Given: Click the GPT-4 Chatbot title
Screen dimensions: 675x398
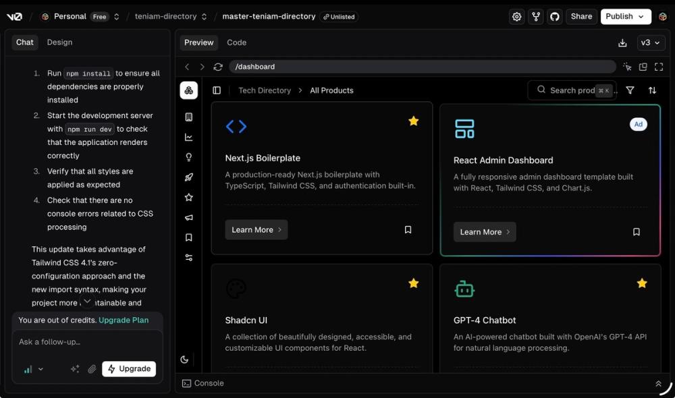Looking at the screenshot, I should [484, 320].
